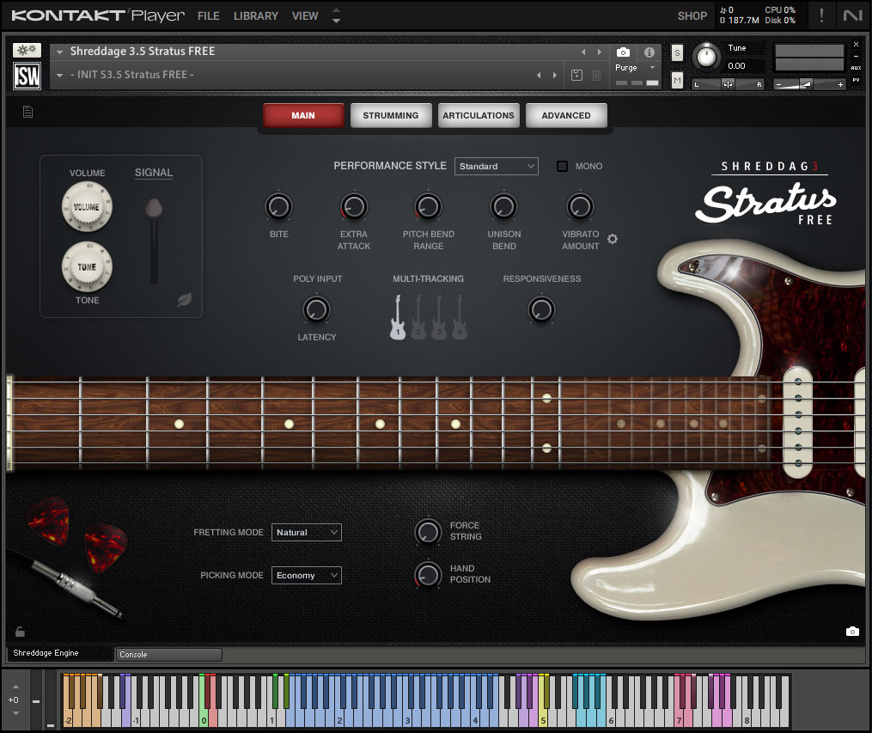Click the RESPONSIVENESS knob

(541, 309)
